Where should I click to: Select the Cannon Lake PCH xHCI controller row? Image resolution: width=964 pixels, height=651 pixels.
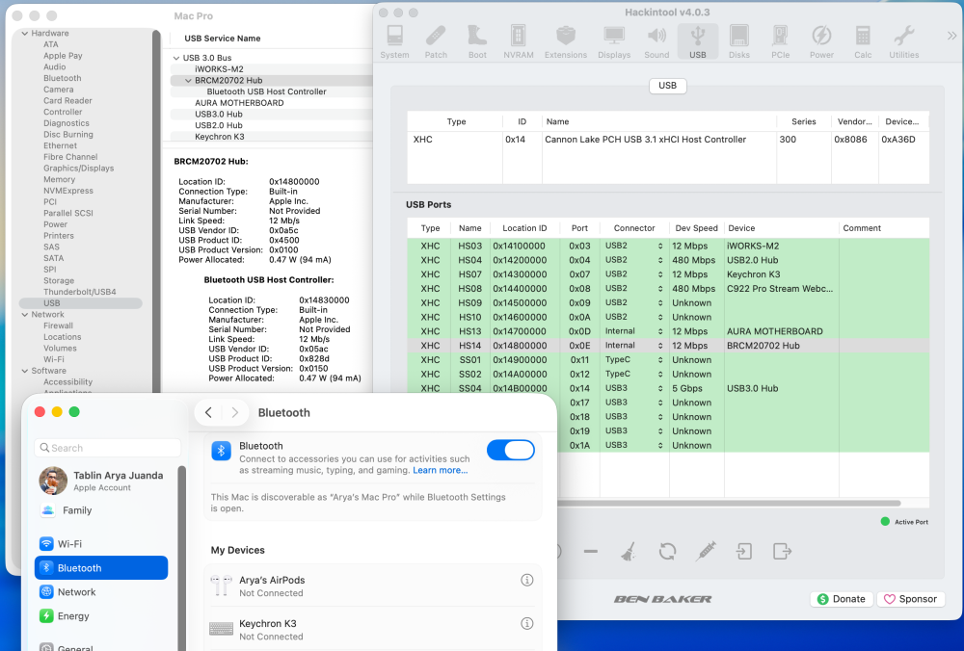[x=668, y=140]
